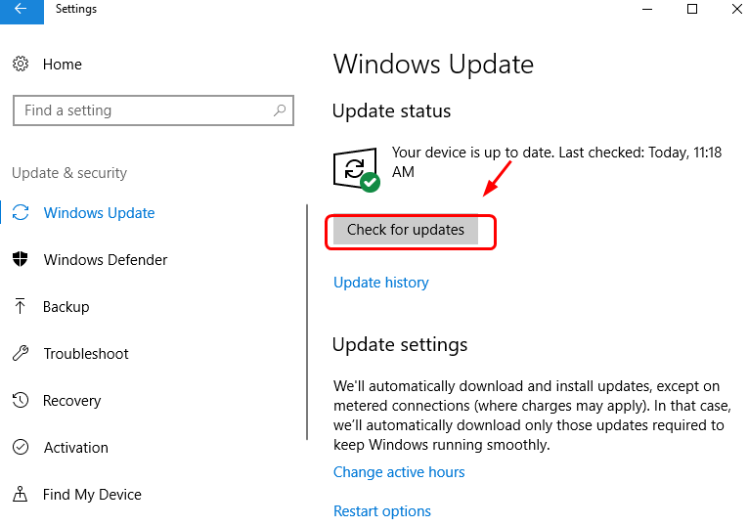Select Troubleshoot in the sidebar
This screenshot has width=748, height=527.
pyautogui.click(x=86, y=354)
